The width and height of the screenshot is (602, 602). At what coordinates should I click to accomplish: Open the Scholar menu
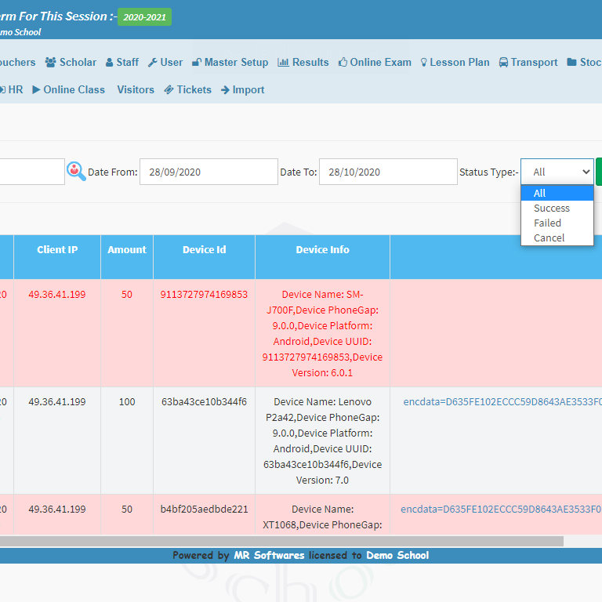[x=71, y=63]
